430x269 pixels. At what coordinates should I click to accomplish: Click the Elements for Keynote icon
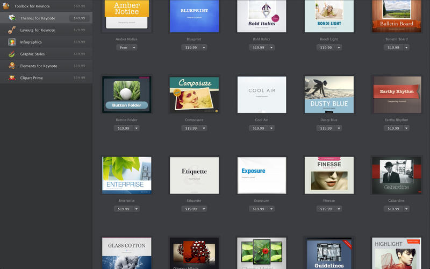pyautogui.click(x=12, y=66)
